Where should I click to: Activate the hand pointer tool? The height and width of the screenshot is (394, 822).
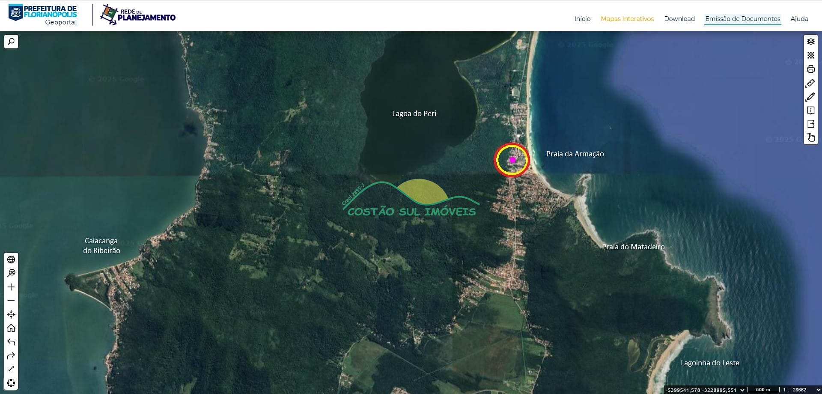810,137
